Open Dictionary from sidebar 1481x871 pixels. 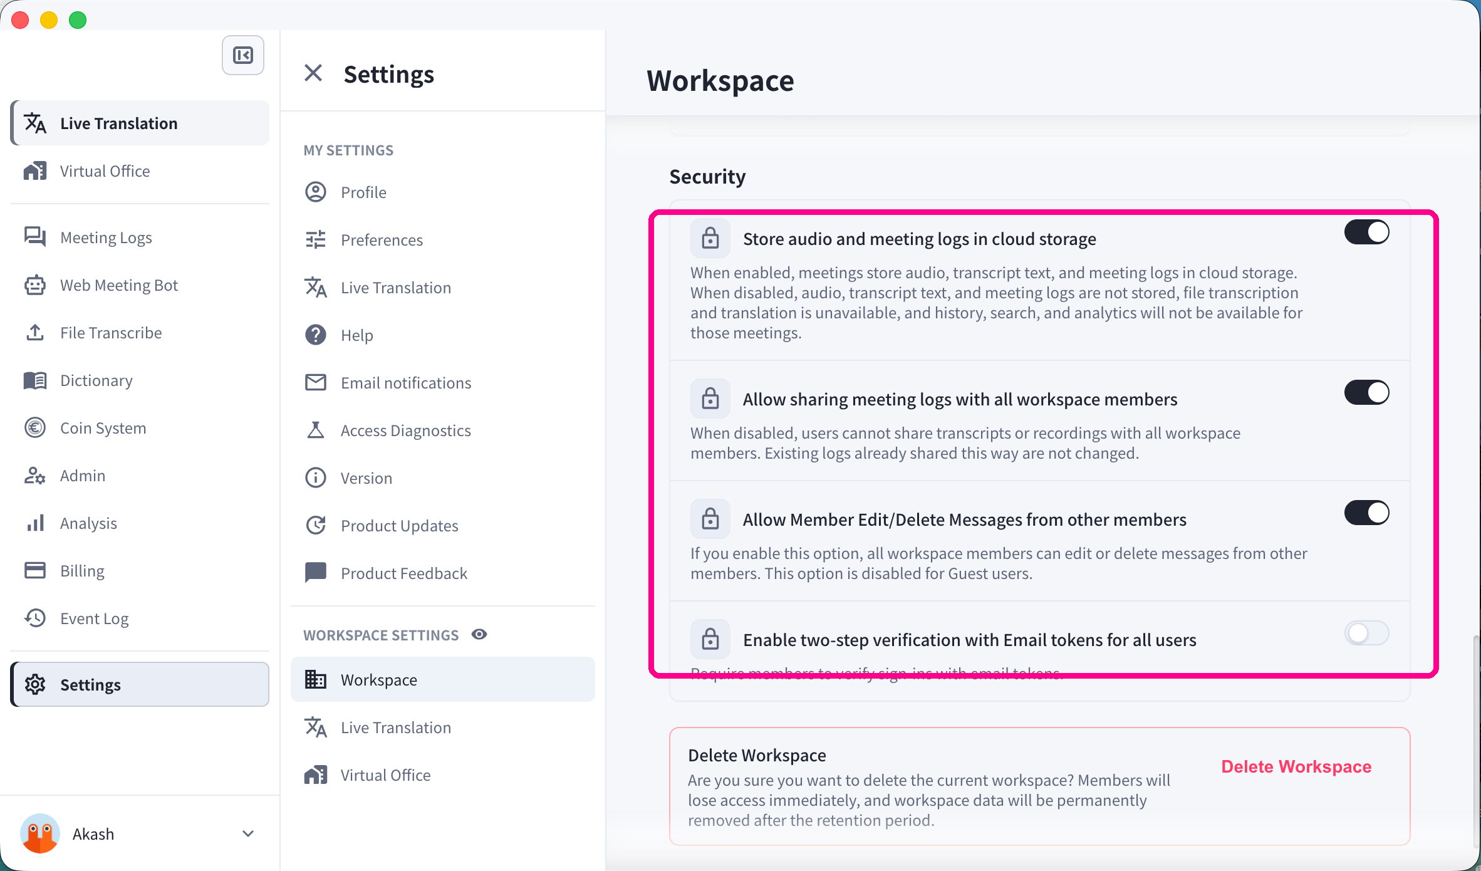[x=140, y=380]
